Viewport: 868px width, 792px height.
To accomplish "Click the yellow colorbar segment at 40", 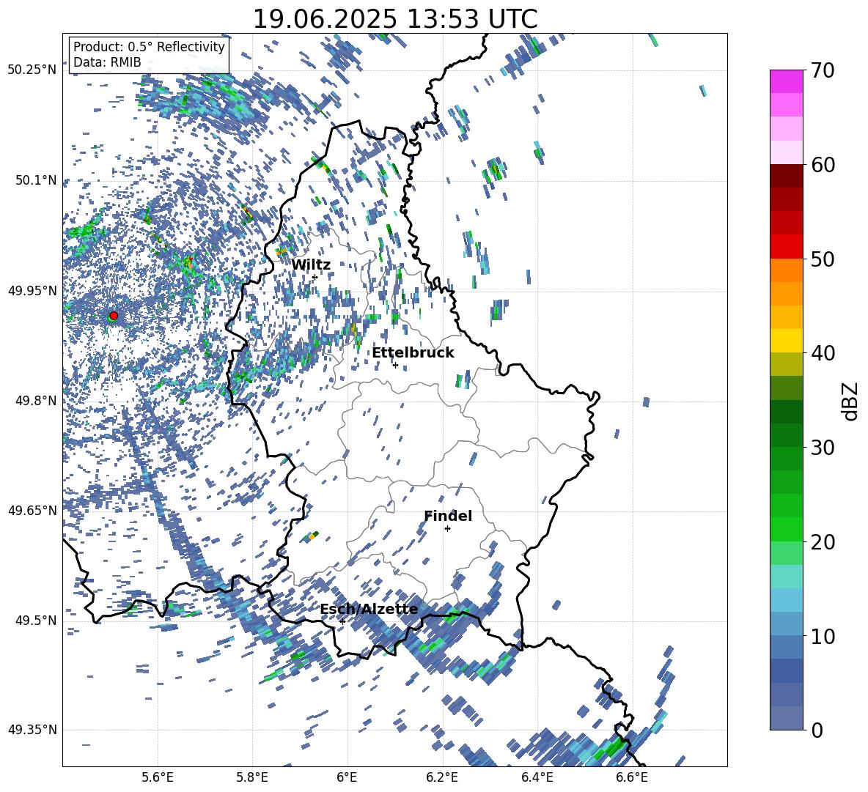I will click(786, 341).
